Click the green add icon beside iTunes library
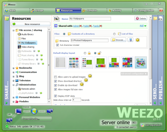The height and width of the screenshot is (132, 167). 41,59
